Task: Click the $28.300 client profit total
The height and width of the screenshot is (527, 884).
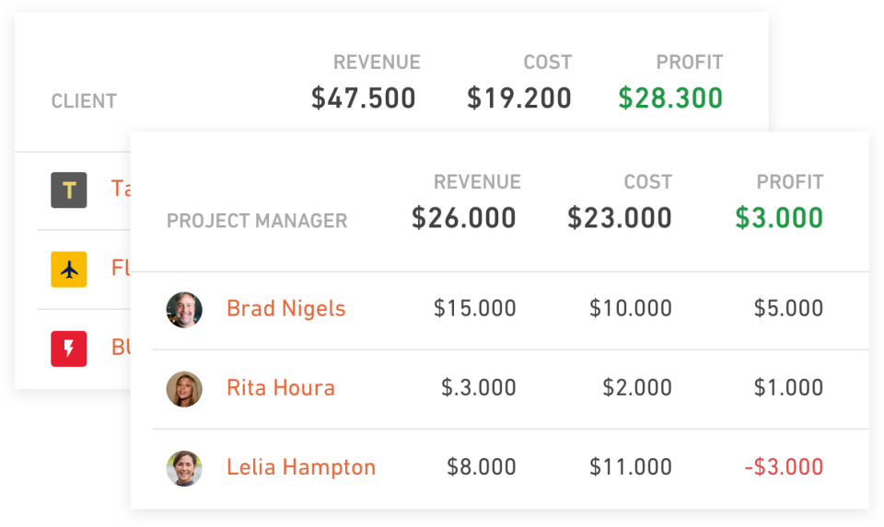Action: pyautogui.click(x=670, y=98)
